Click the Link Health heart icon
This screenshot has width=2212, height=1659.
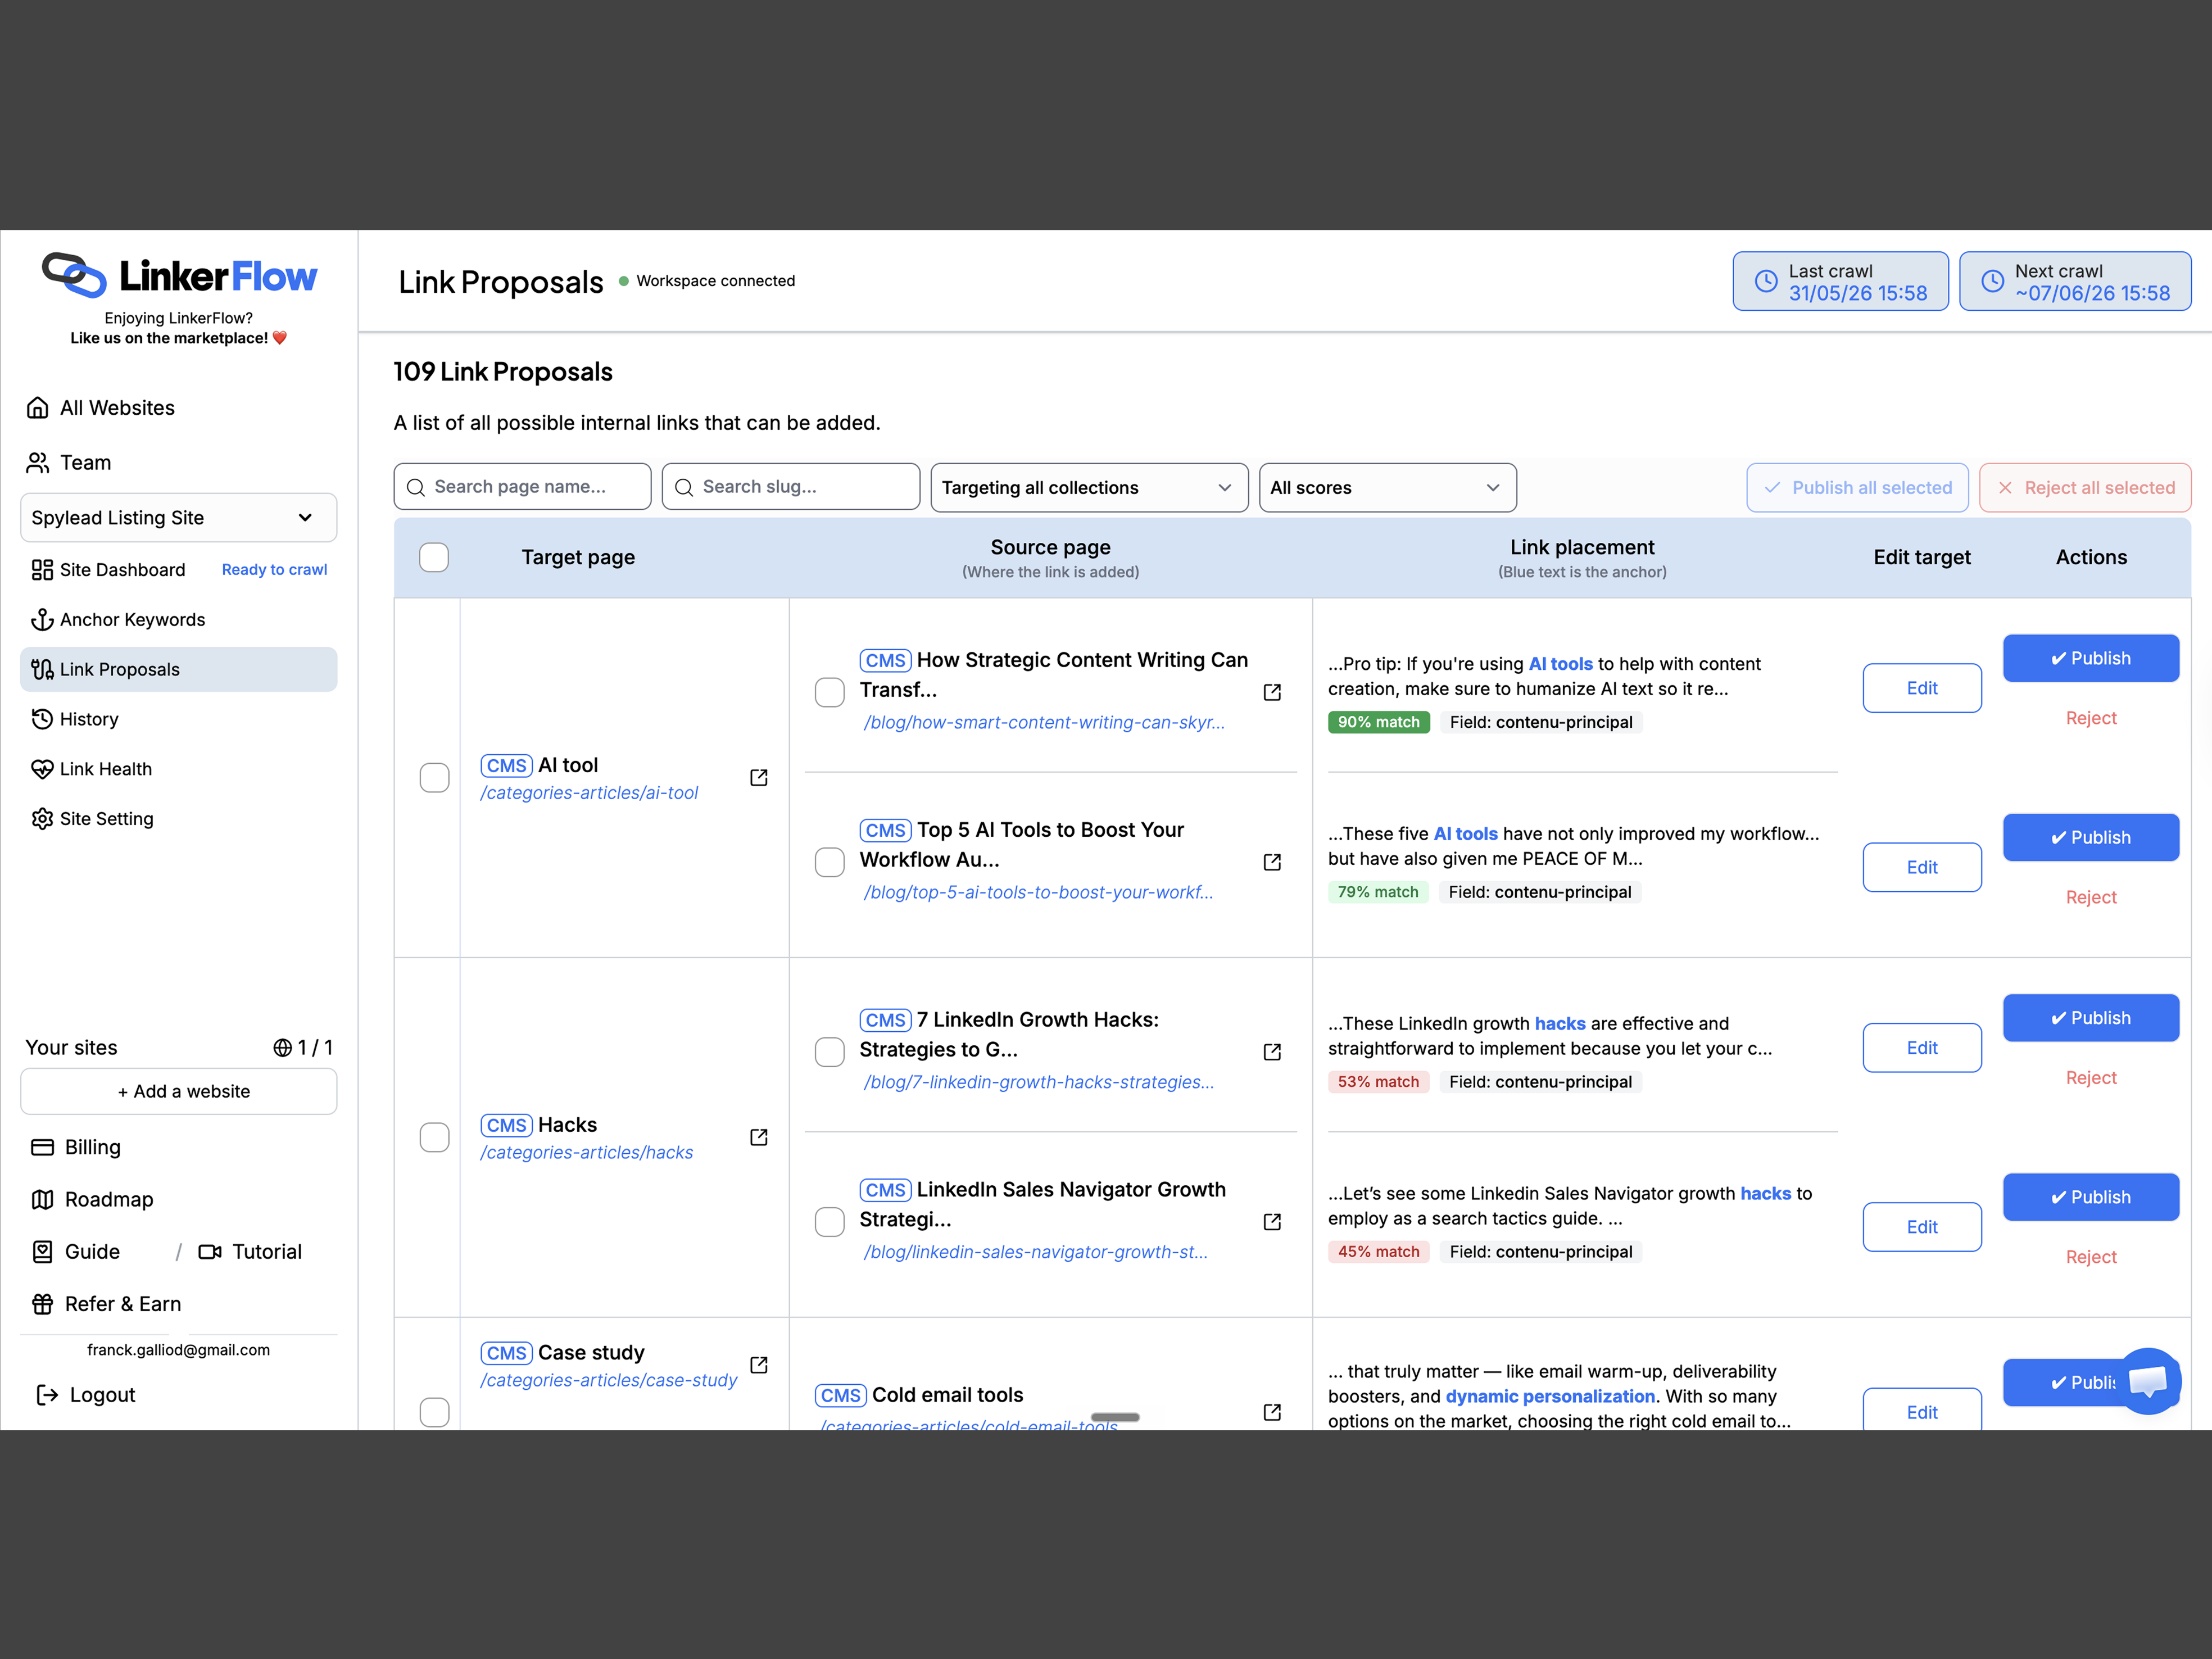(x=42, y=769)
